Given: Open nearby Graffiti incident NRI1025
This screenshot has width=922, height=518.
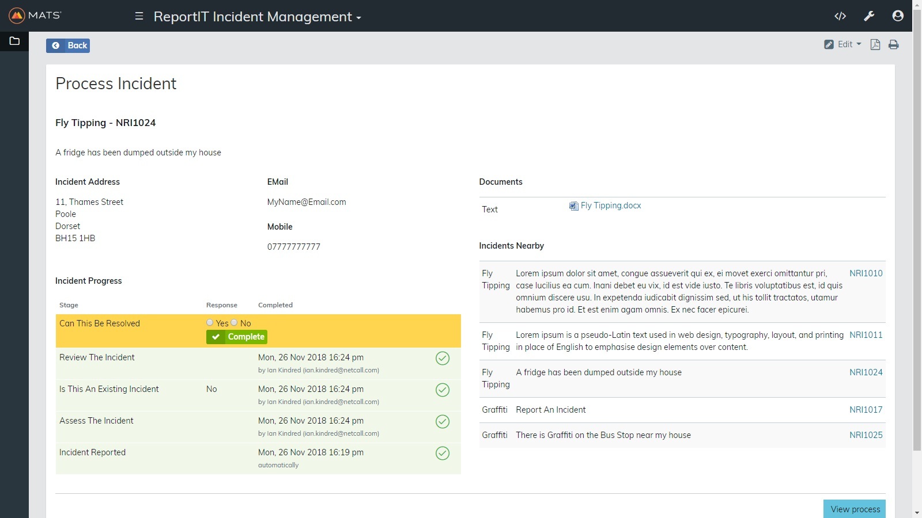Looking at the screenshot, I should click(866, 435).
